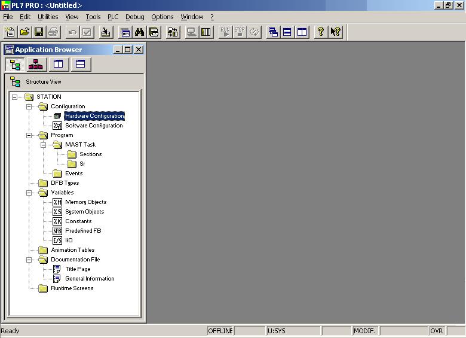Screen dimensions: 466x338
Task: Collapse the Variables folder node
Action: point(29,193)
